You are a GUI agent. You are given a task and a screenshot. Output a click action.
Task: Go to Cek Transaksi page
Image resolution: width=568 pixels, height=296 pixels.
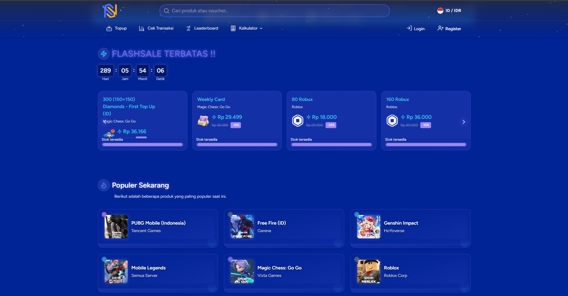(x=156, y=28)
